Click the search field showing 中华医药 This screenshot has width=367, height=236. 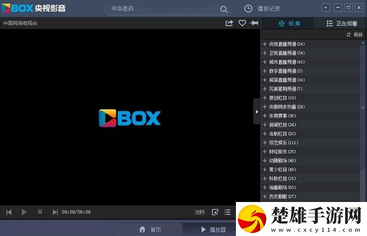[164, 9]
